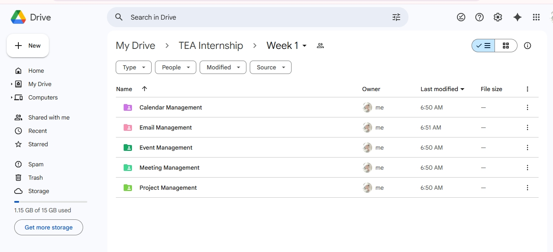This screenshot has width=553, height=252.
Task: Open the Type filter dropdown
Action: (134, 67)
